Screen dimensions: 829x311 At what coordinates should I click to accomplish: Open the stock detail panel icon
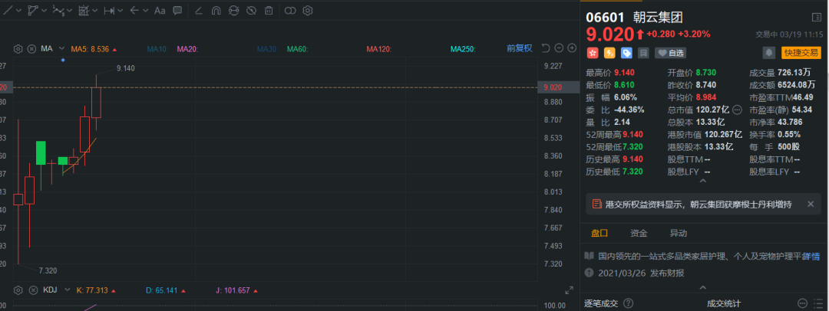coord(816,18)
